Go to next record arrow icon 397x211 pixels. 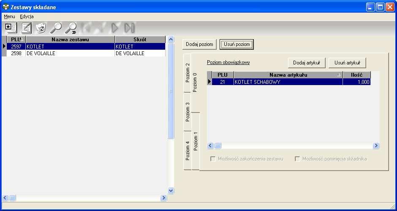tap(115, 28)
